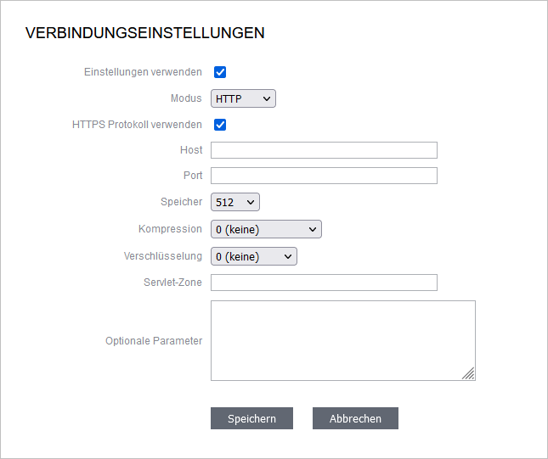The width and height of the screenshot is (548, 459).
Task: Uncheck the Einstellungen verwenden checkbox
Action: pyautogui.click(x=220, y=72)
